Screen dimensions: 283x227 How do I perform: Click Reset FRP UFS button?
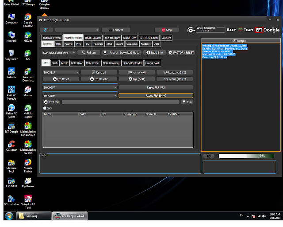pos(156,88)
